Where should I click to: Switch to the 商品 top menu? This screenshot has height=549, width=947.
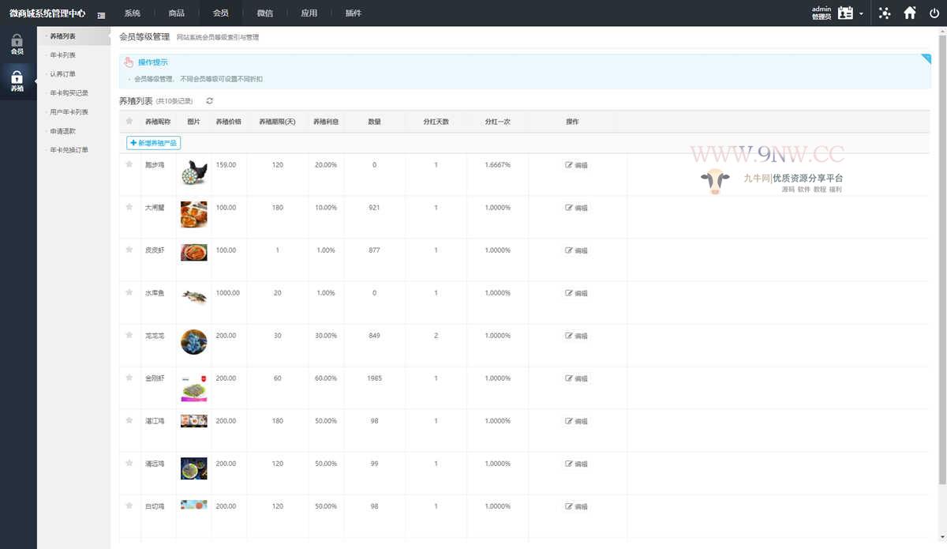(x=177, y=13)
